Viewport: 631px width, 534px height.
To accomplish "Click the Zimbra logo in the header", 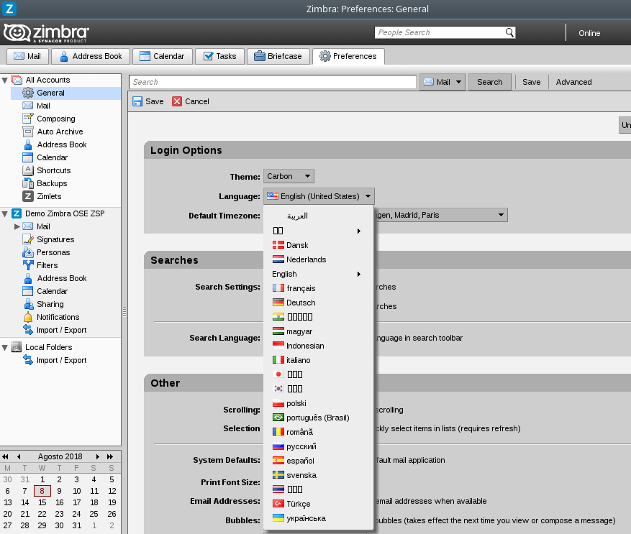I will point(46,33).
